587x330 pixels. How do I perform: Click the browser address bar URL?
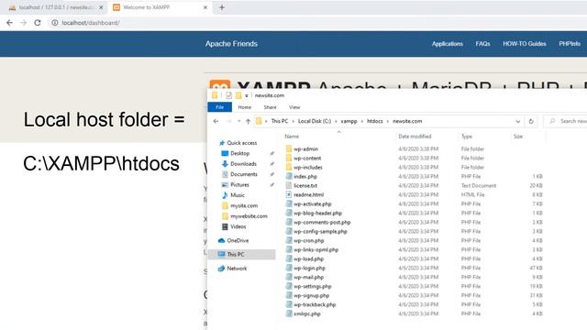91,23
